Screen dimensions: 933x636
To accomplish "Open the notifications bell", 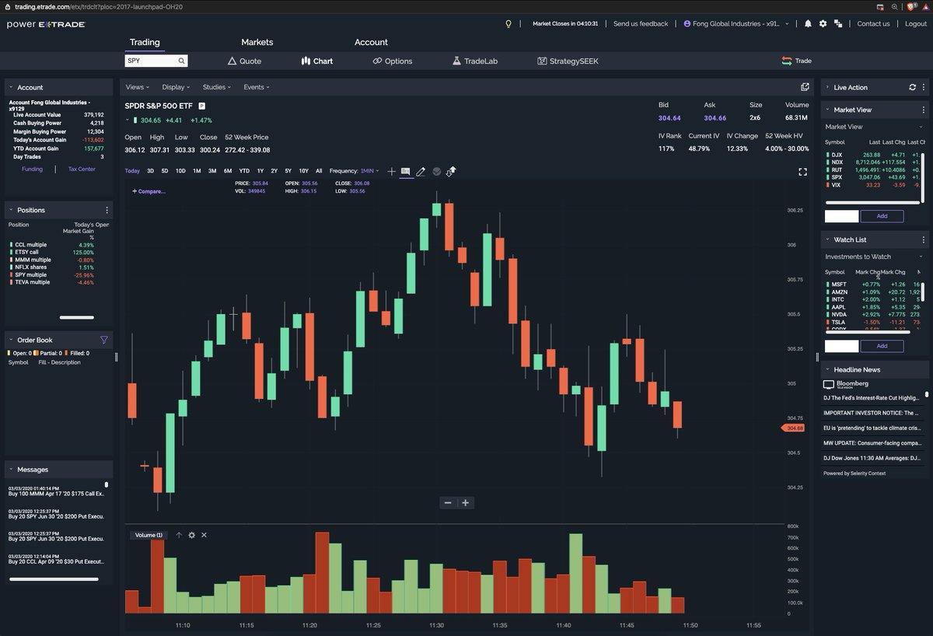I will pos(808,23).
